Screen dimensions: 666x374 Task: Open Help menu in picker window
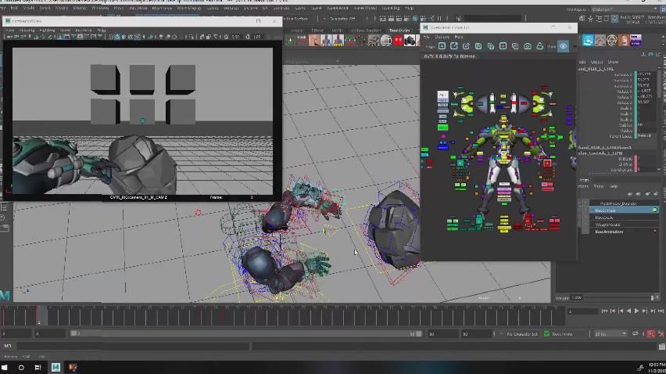click(459, 37)
